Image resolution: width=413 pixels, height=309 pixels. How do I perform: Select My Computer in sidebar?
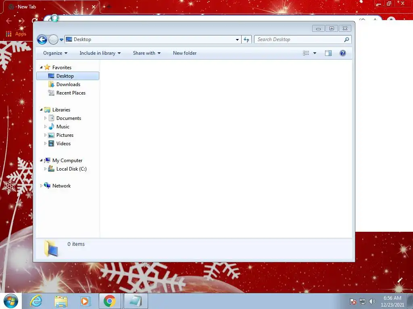pyautogui.click(x=67, y=161)
